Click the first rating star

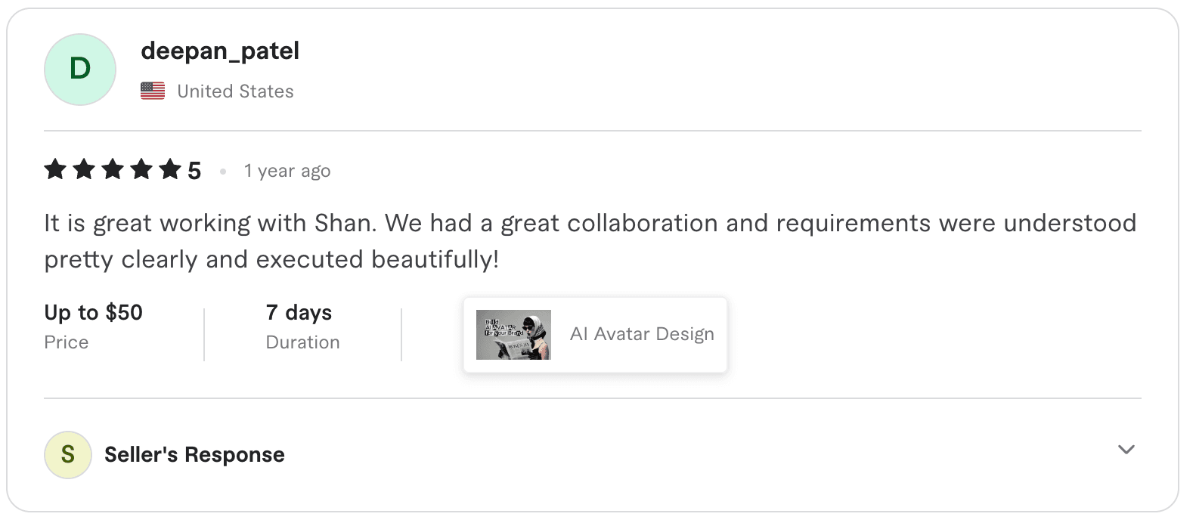[x=56, y=169]
